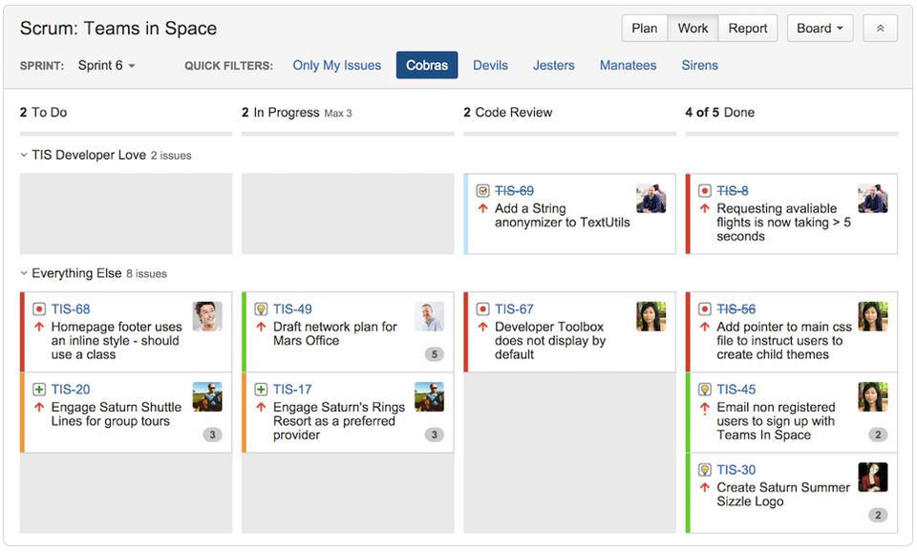917x552 pixels.
Task: Click assignee avatar on TIS-49 card
Action: [x=429, y=316]
